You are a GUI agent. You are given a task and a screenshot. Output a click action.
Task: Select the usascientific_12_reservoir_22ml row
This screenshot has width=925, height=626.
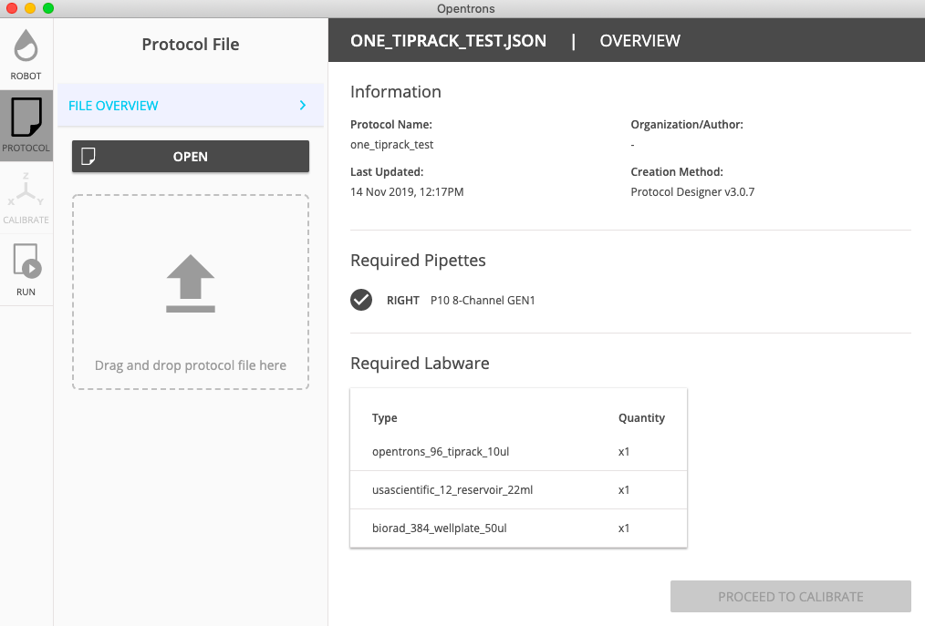pos(518,490)
